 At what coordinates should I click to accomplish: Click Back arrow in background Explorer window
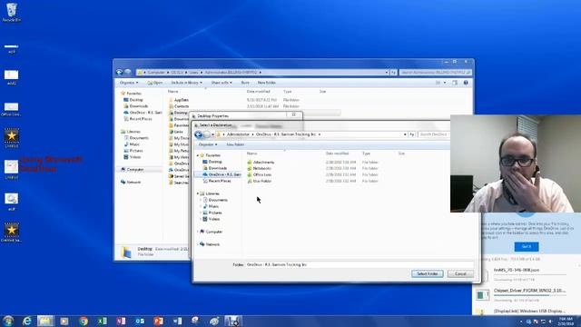point(119,73)
